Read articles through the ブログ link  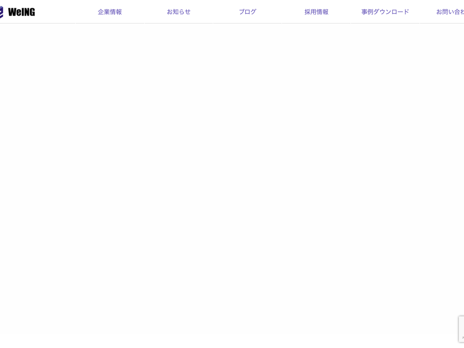point(247,12)
